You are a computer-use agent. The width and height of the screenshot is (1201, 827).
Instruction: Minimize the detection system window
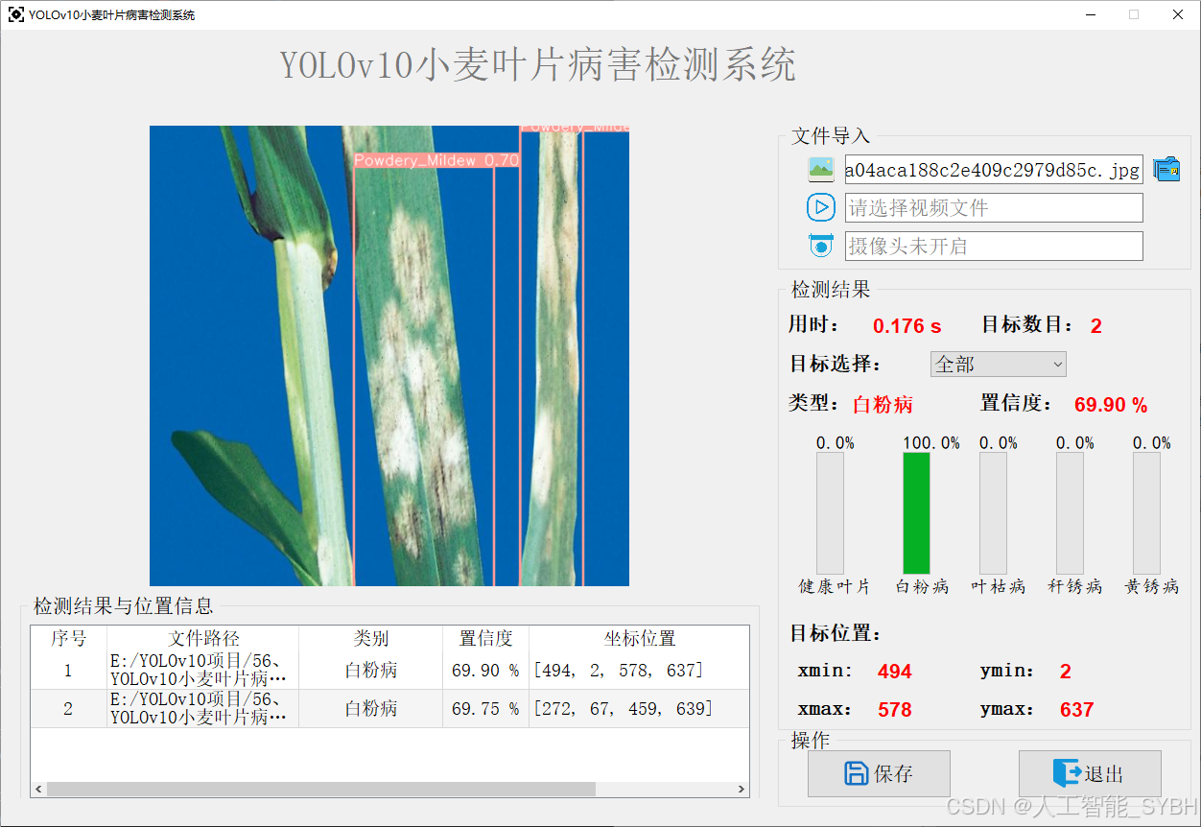[x=1092, y=14]
